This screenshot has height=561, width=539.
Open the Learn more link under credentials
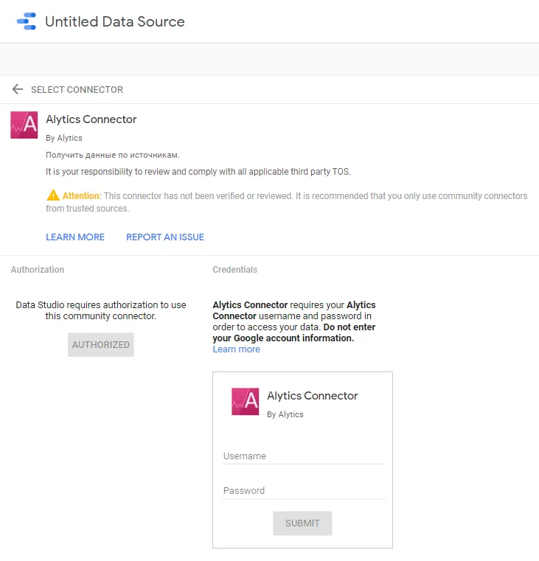click(x=236, y=349)
